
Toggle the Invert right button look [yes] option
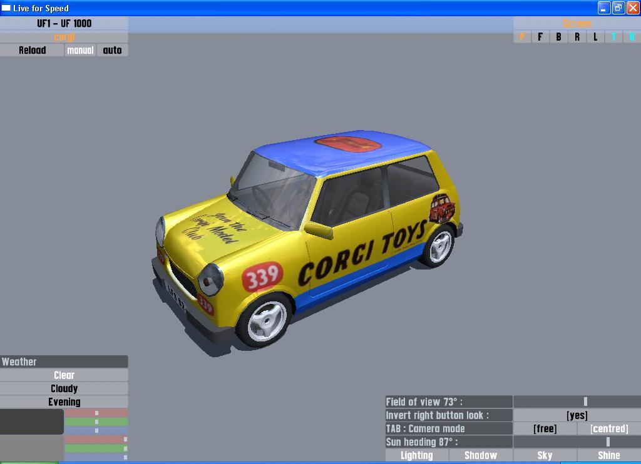577,415
